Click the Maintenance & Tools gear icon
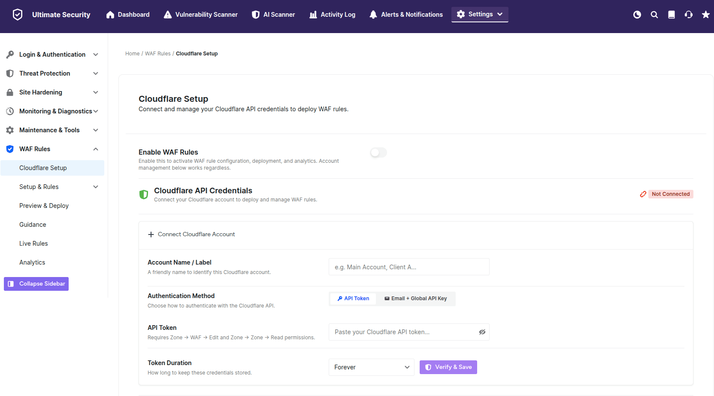The height and width of the screenshot is (396, 714). [10, 130]
